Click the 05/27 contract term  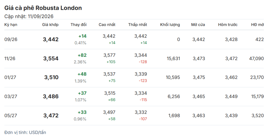coord(11,116)
